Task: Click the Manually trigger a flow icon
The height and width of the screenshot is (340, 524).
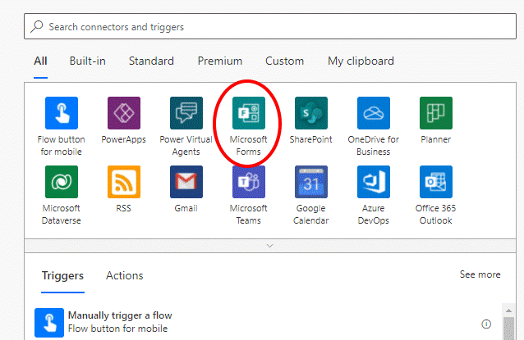Action: coord(49,323)
